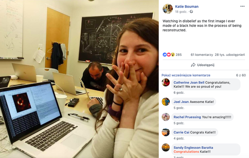Open Sandy Englesson Baratta's profile name
The image size is (249, 158).
tap(193, 147)
